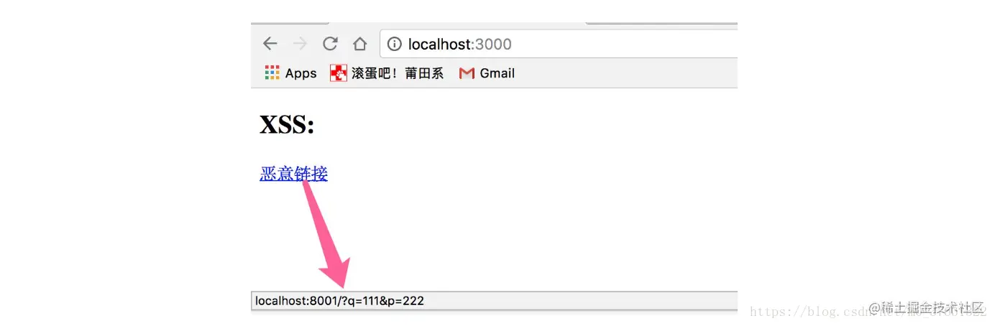Viewport: 995px width, 326px height.
Task: Open the Apps bookmark label
Action: tap(301, 73)
